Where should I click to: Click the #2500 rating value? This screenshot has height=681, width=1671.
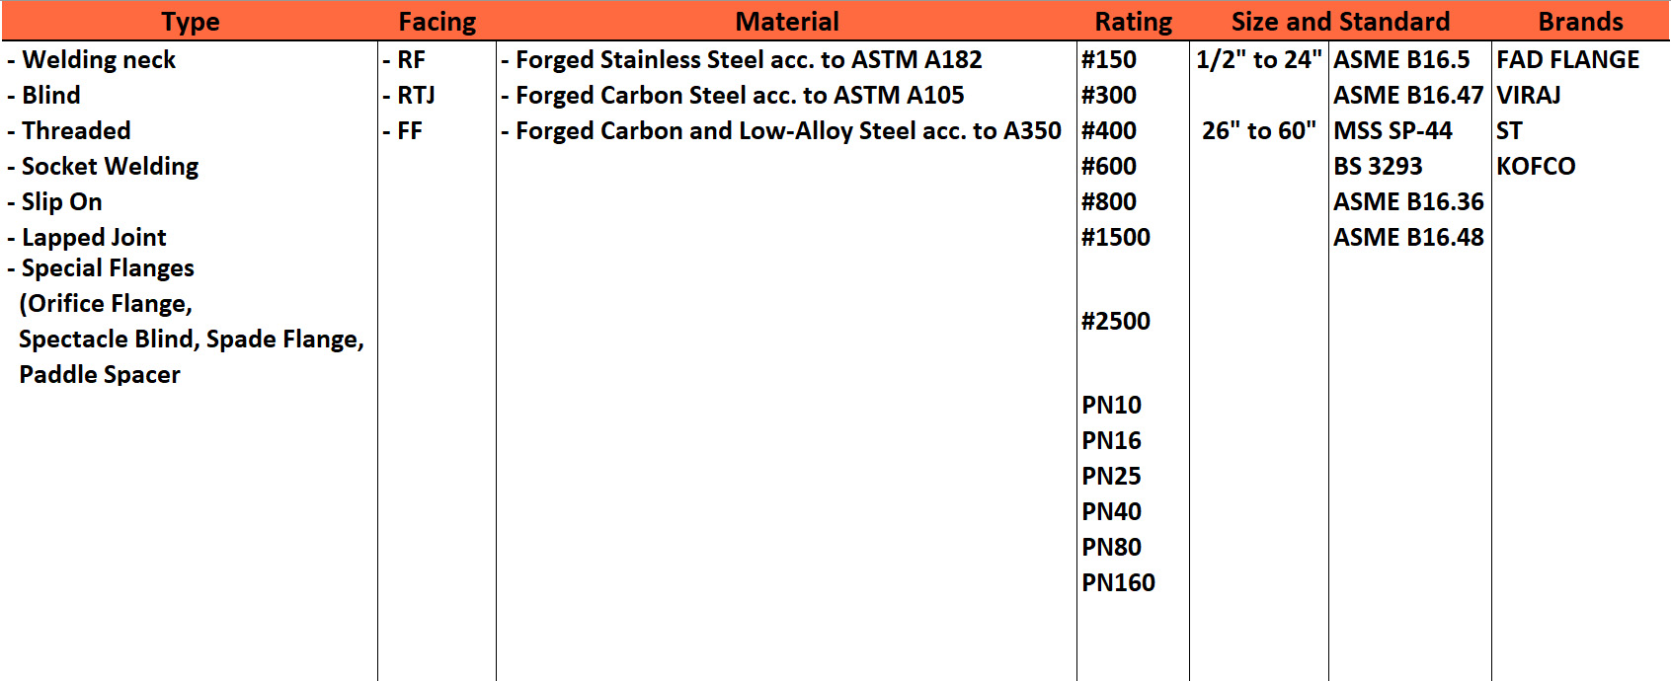point(1116,322)
